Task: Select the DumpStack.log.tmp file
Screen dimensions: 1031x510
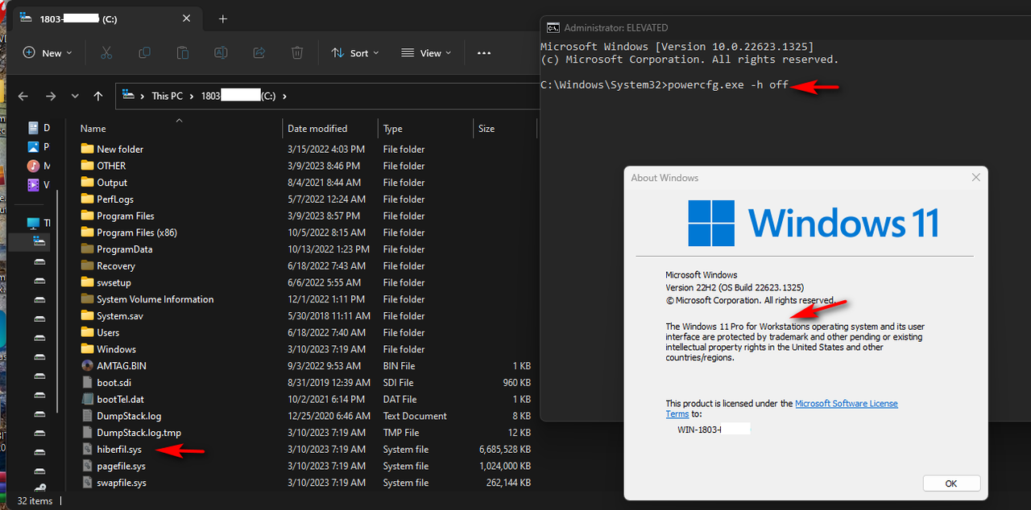Action: pyautogui.click(x=139, y=433)
